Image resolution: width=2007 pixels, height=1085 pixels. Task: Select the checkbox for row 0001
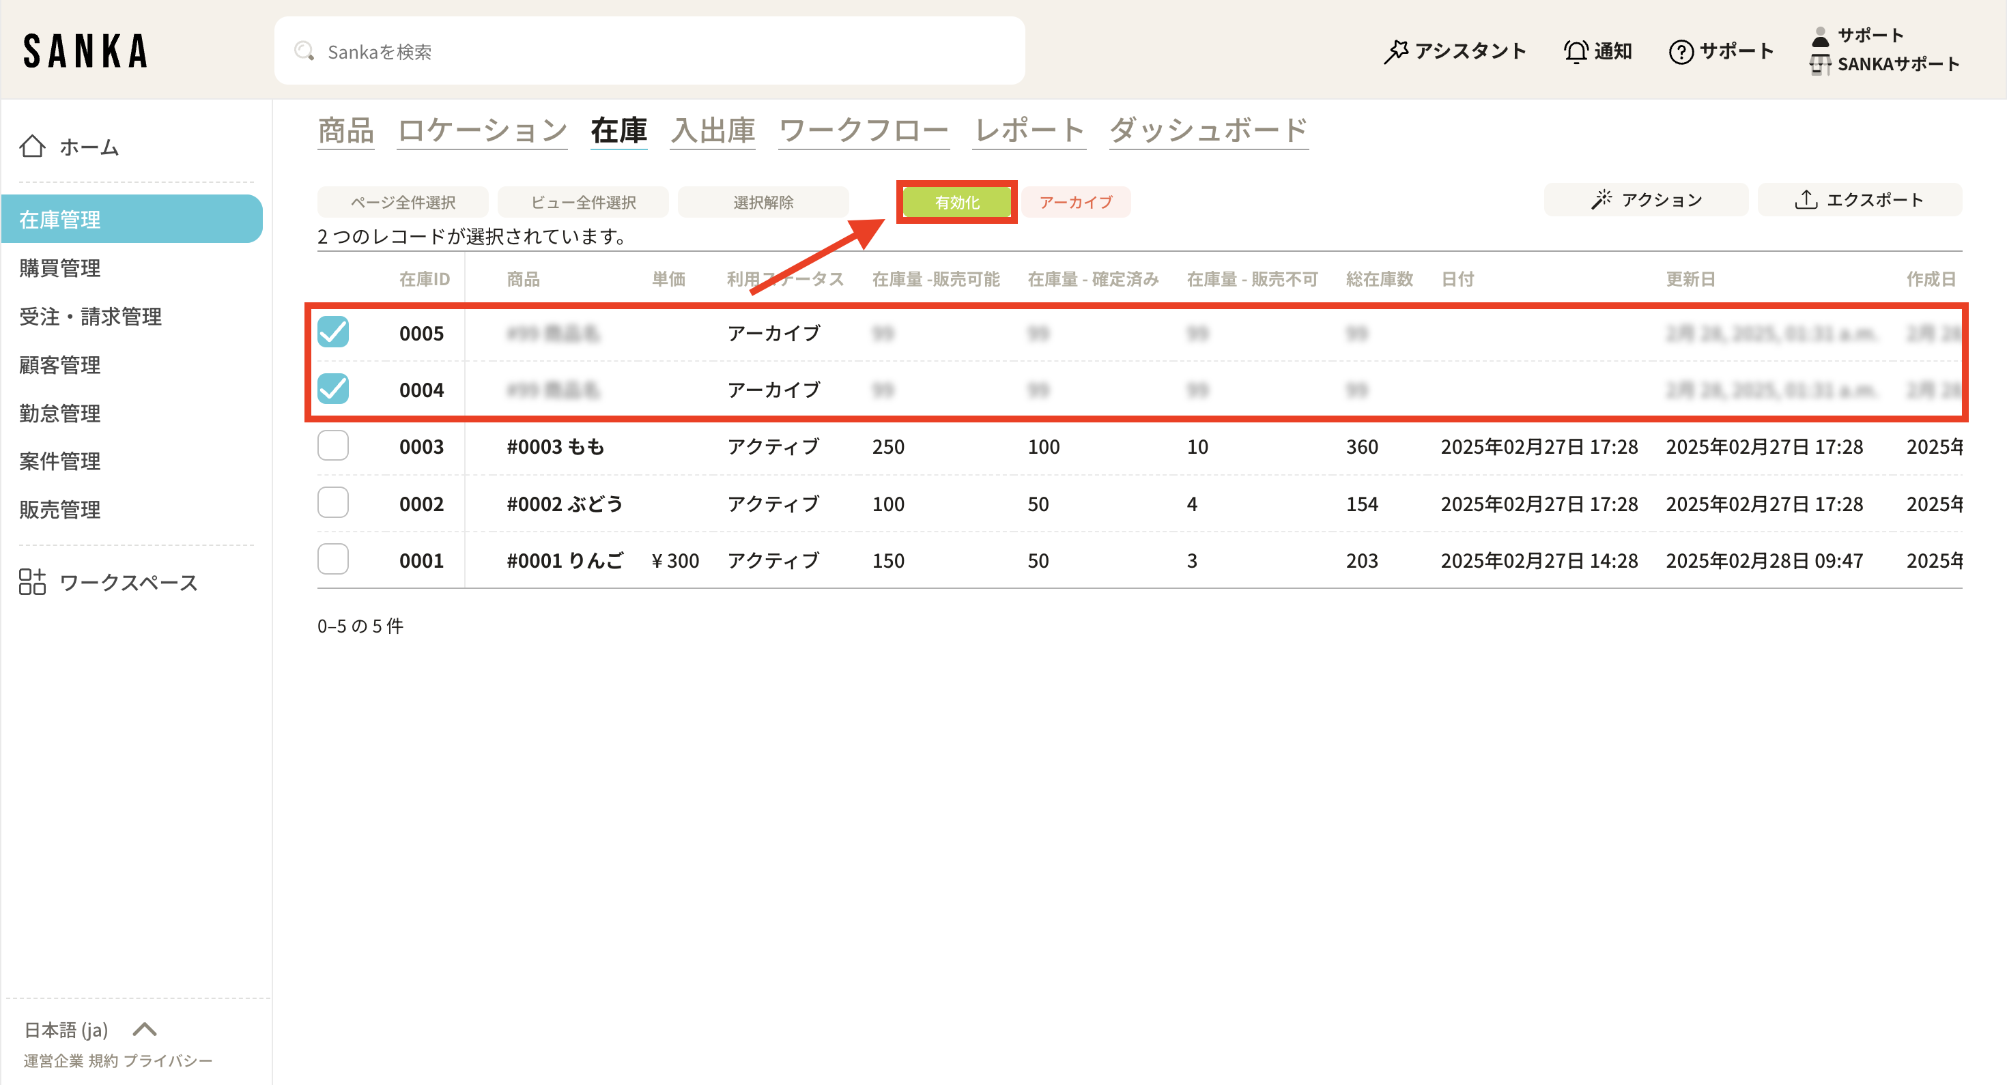pyautogui.click(x=332, y=560)
